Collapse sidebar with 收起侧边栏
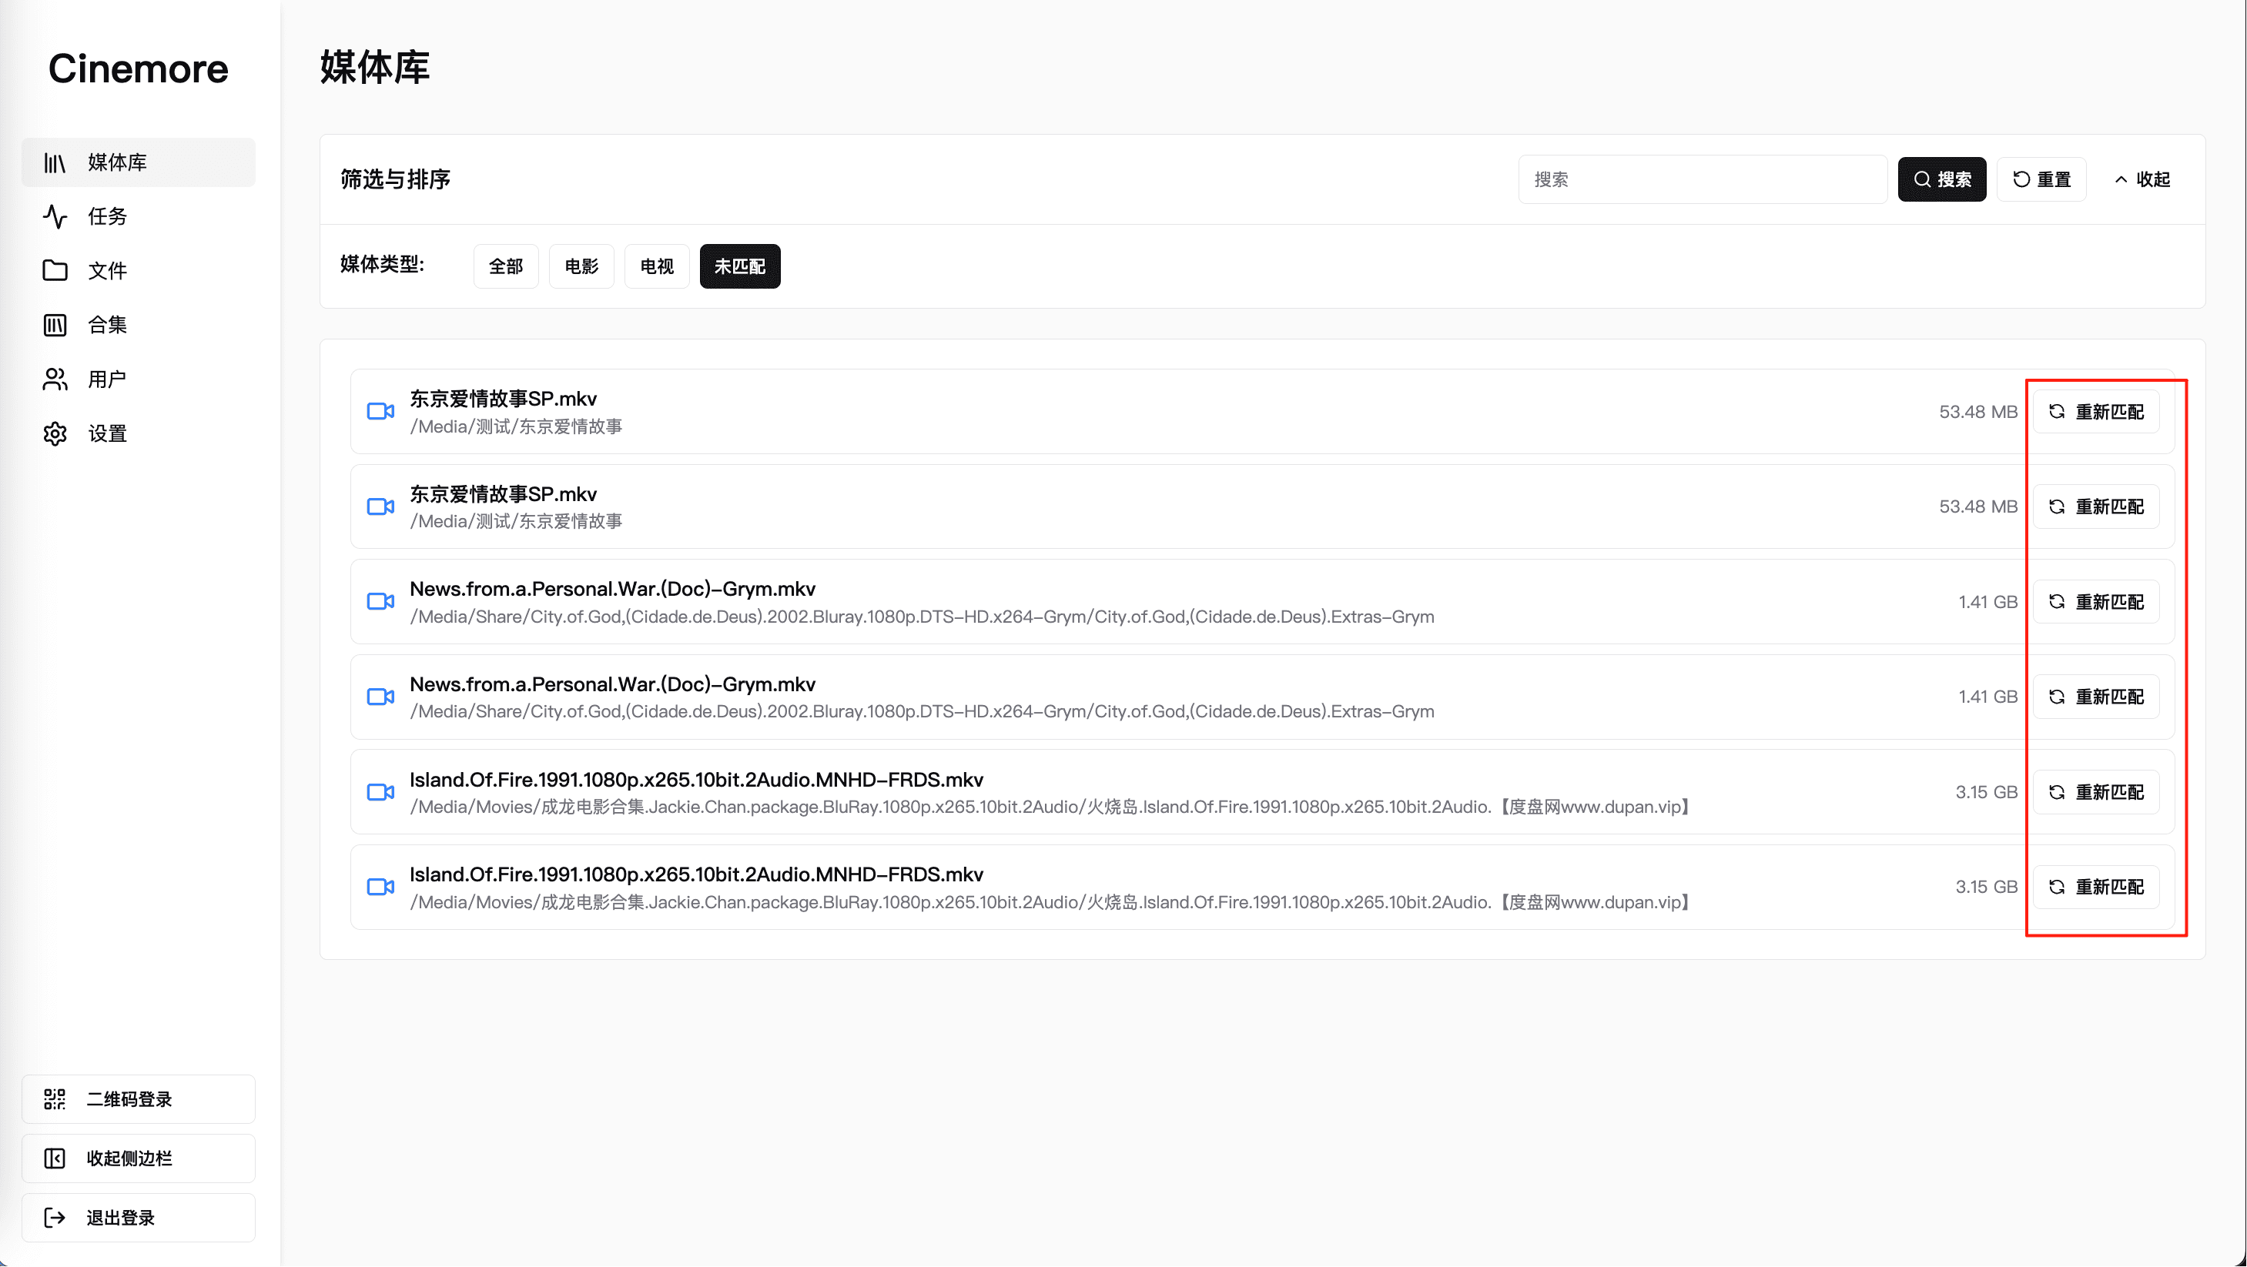Image resolution: width=2247 pixels, height=1267 pixels. click(138, 1158)
